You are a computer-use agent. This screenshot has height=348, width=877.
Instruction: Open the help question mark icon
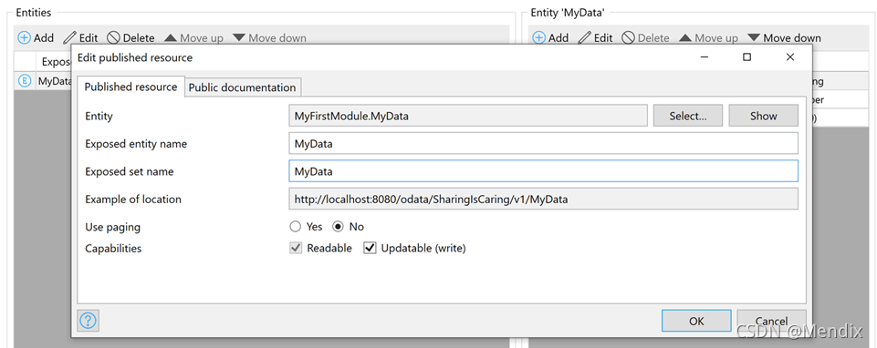[89, 321]
